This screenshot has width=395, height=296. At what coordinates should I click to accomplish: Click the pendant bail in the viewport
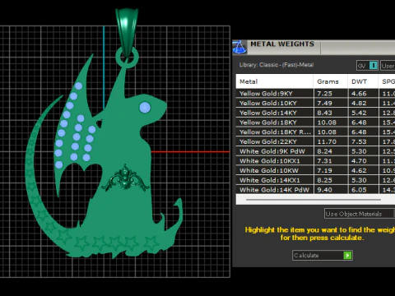(x=127, y=31)
